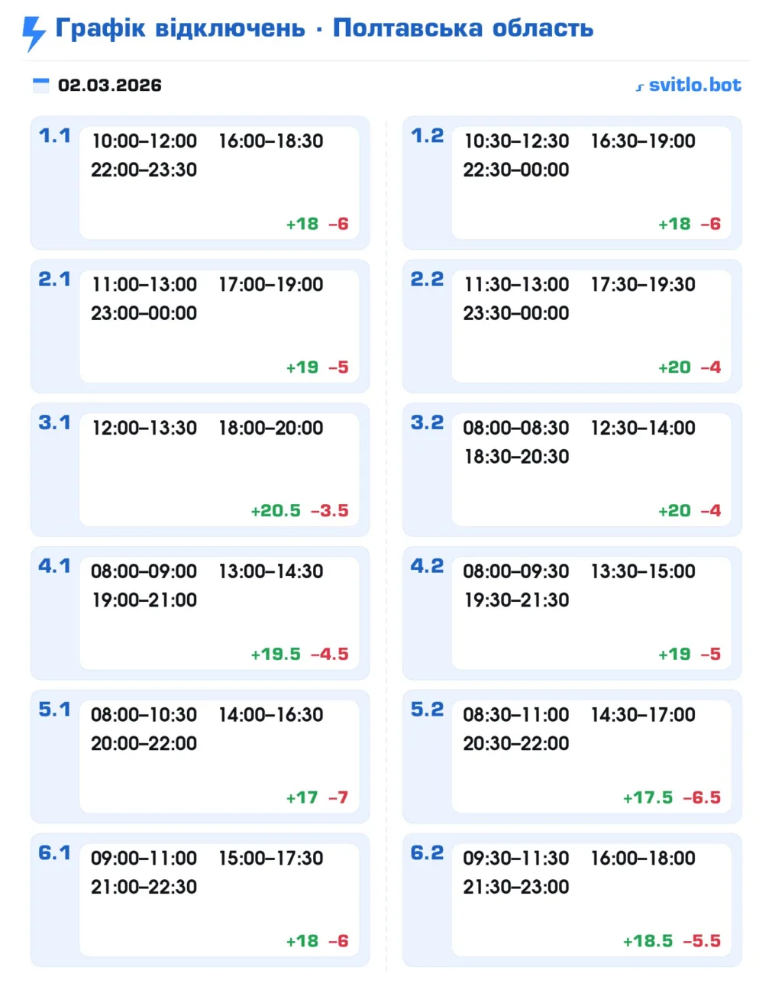Viewport: 772px width, 993px height.
Task: Click the 23:30–00:00 slot in group 2.2
Action: click(516, 313)
